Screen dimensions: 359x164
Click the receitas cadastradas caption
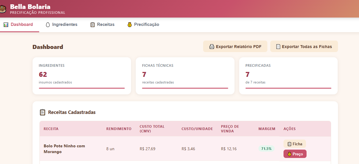click(x=158, y=82)
